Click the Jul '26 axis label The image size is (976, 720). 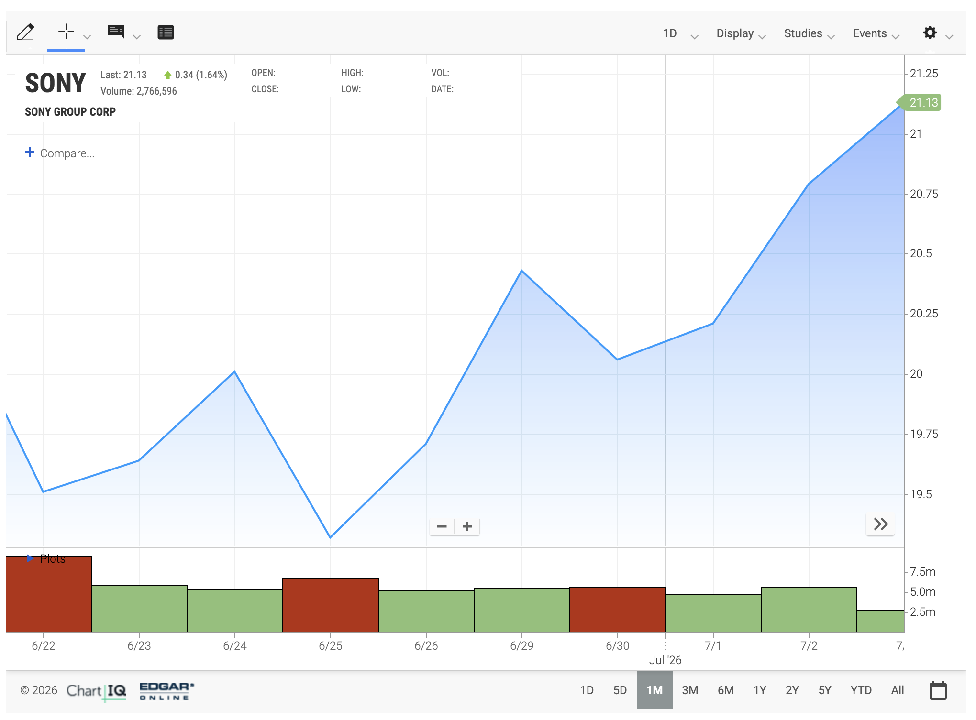pyautogui.click(x=665, y=660)
